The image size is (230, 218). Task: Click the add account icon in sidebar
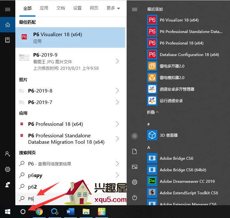8,154
